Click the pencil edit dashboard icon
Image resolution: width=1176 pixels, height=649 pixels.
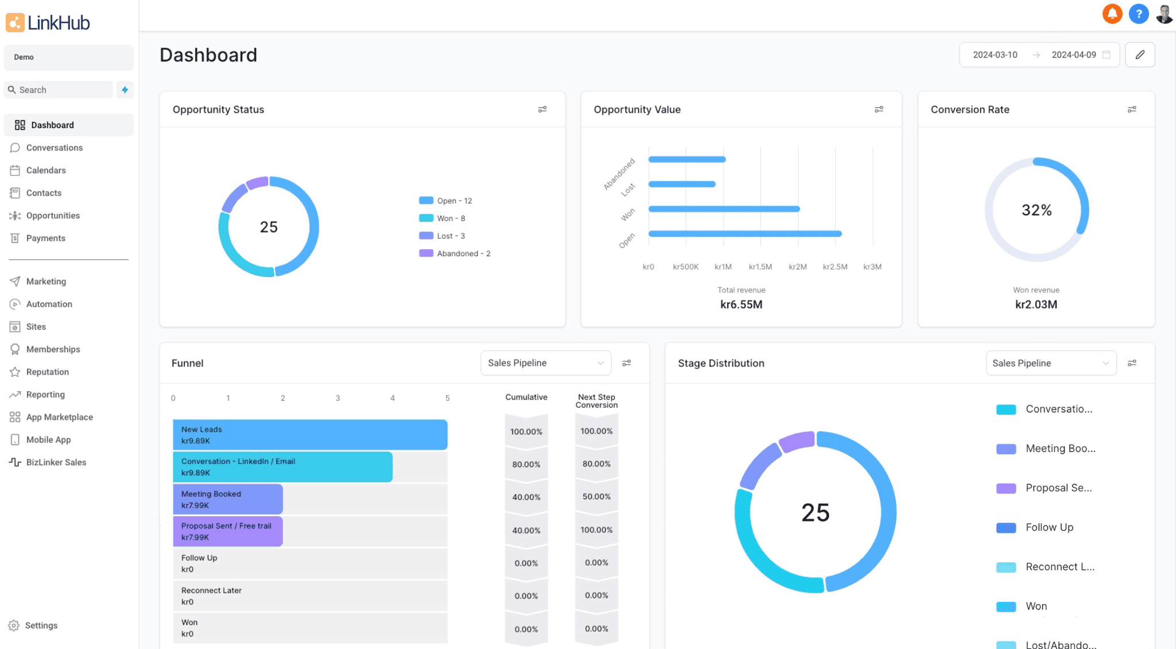click(x=1140, y=55)
